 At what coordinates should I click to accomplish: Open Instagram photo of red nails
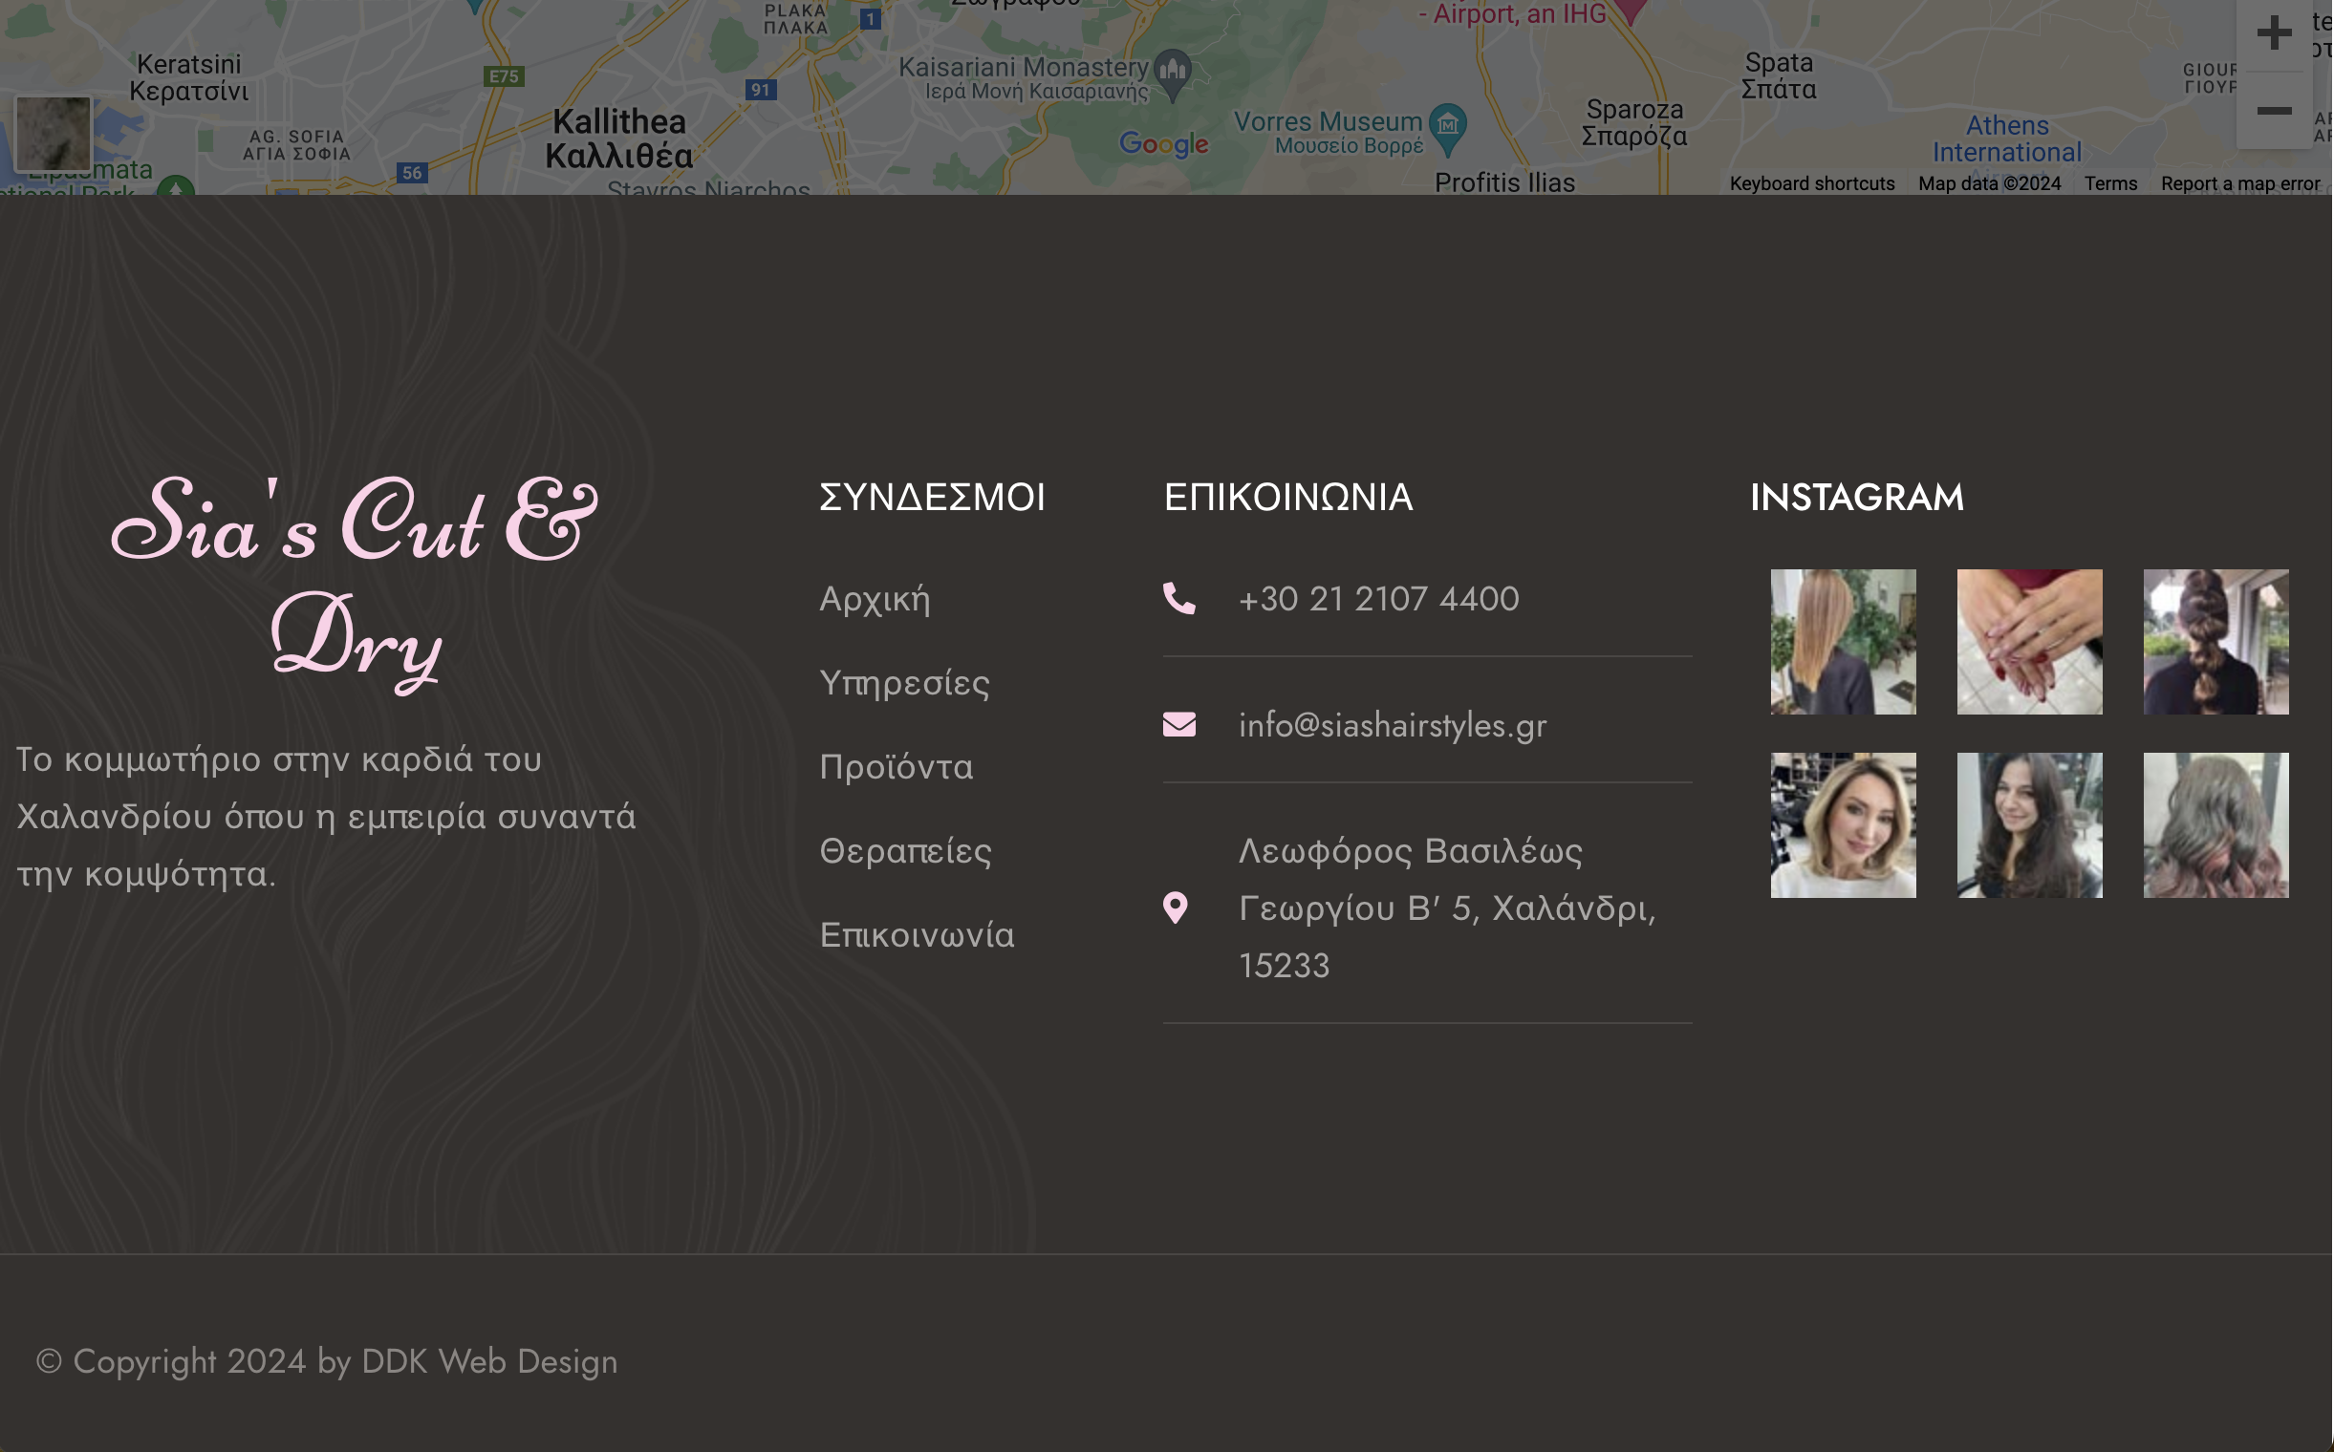[x=2029, y=642]
